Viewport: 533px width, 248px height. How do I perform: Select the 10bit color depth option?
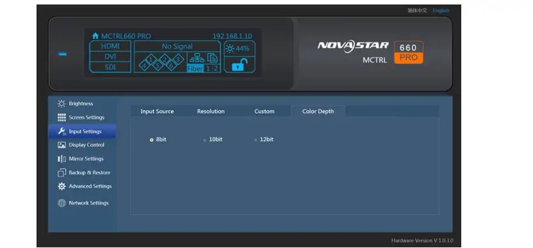[213, 140]
